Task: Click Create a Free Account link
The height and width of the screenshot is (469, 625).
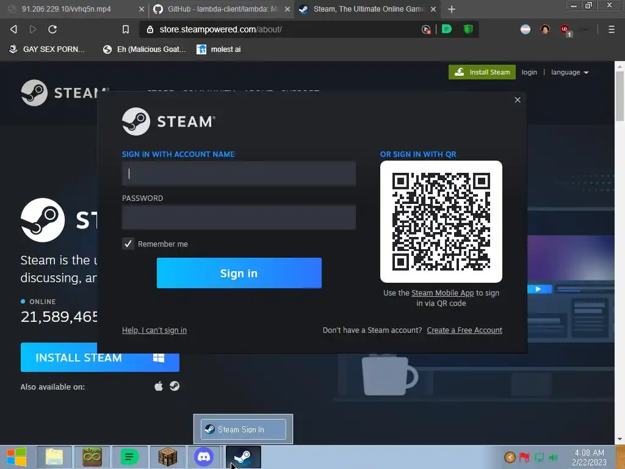Action: pyautogui.click(x=464, y=330)
